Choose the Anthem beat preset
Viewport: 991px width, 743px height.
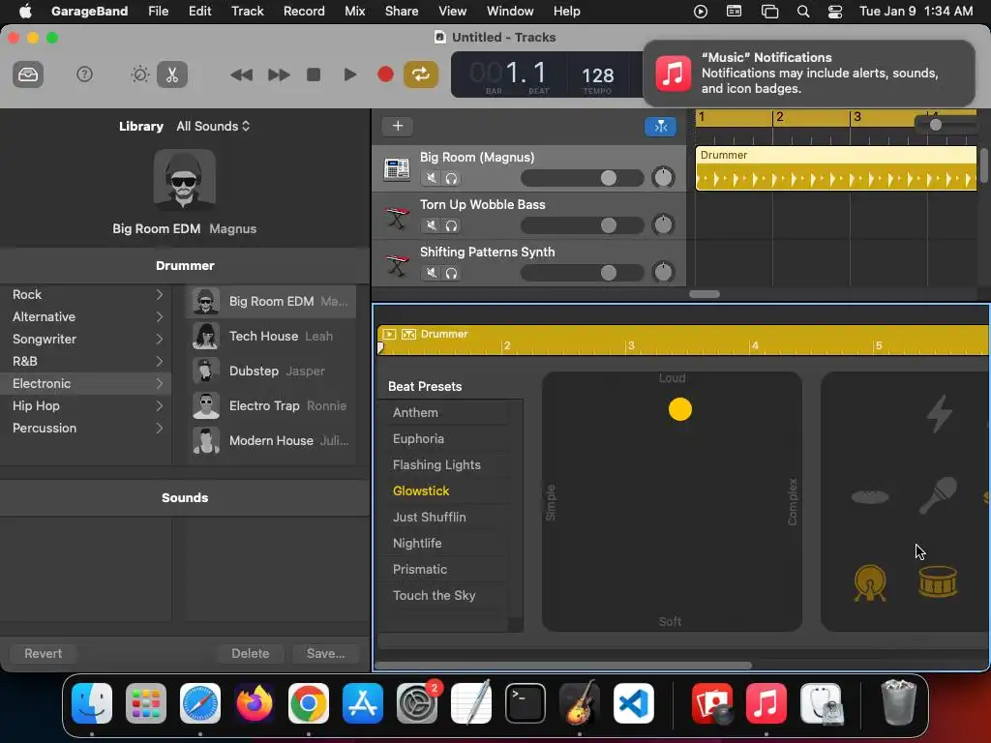pyautogui.click(x=415, y=412)
